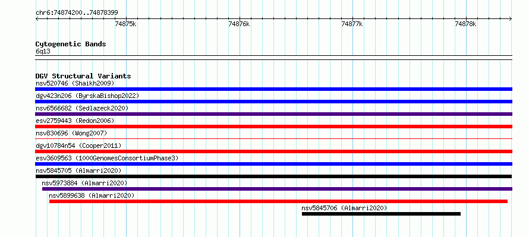Select the blue bar under nsv520746

point(273,89)
